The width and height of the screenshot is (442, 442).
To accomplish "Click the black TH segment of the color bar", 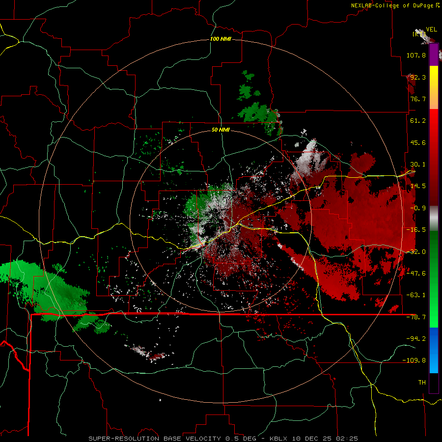I will (434, 383).
